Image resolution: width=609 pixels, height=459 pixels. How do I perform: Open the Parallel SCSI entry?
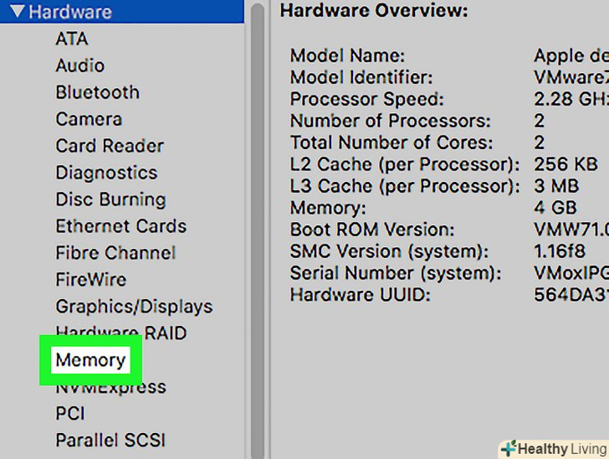(x=110, y=441)
